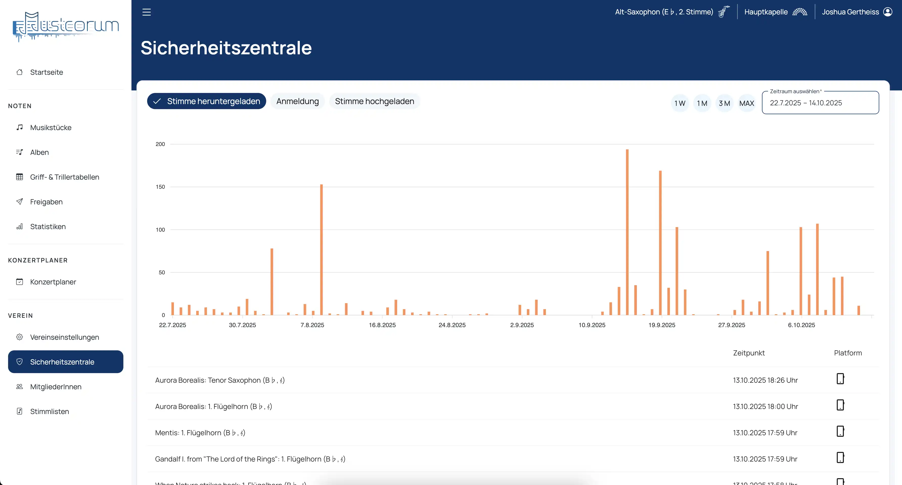Go to Konzertplaner in the sidebar

(53, 282)
